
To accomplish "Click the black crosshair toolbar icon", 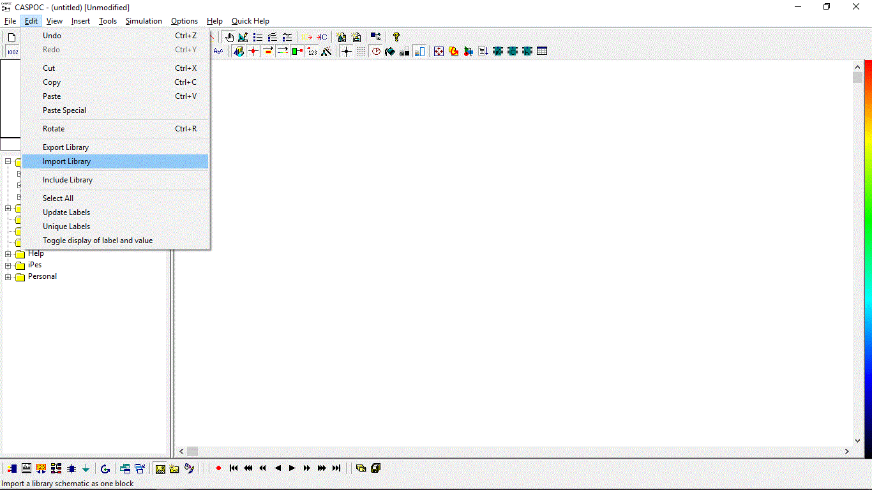I will click(x=347, y=51).
